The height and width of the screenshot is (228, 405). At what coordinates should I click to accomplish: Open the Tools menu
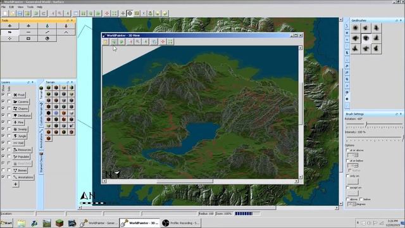pos(30,7)
